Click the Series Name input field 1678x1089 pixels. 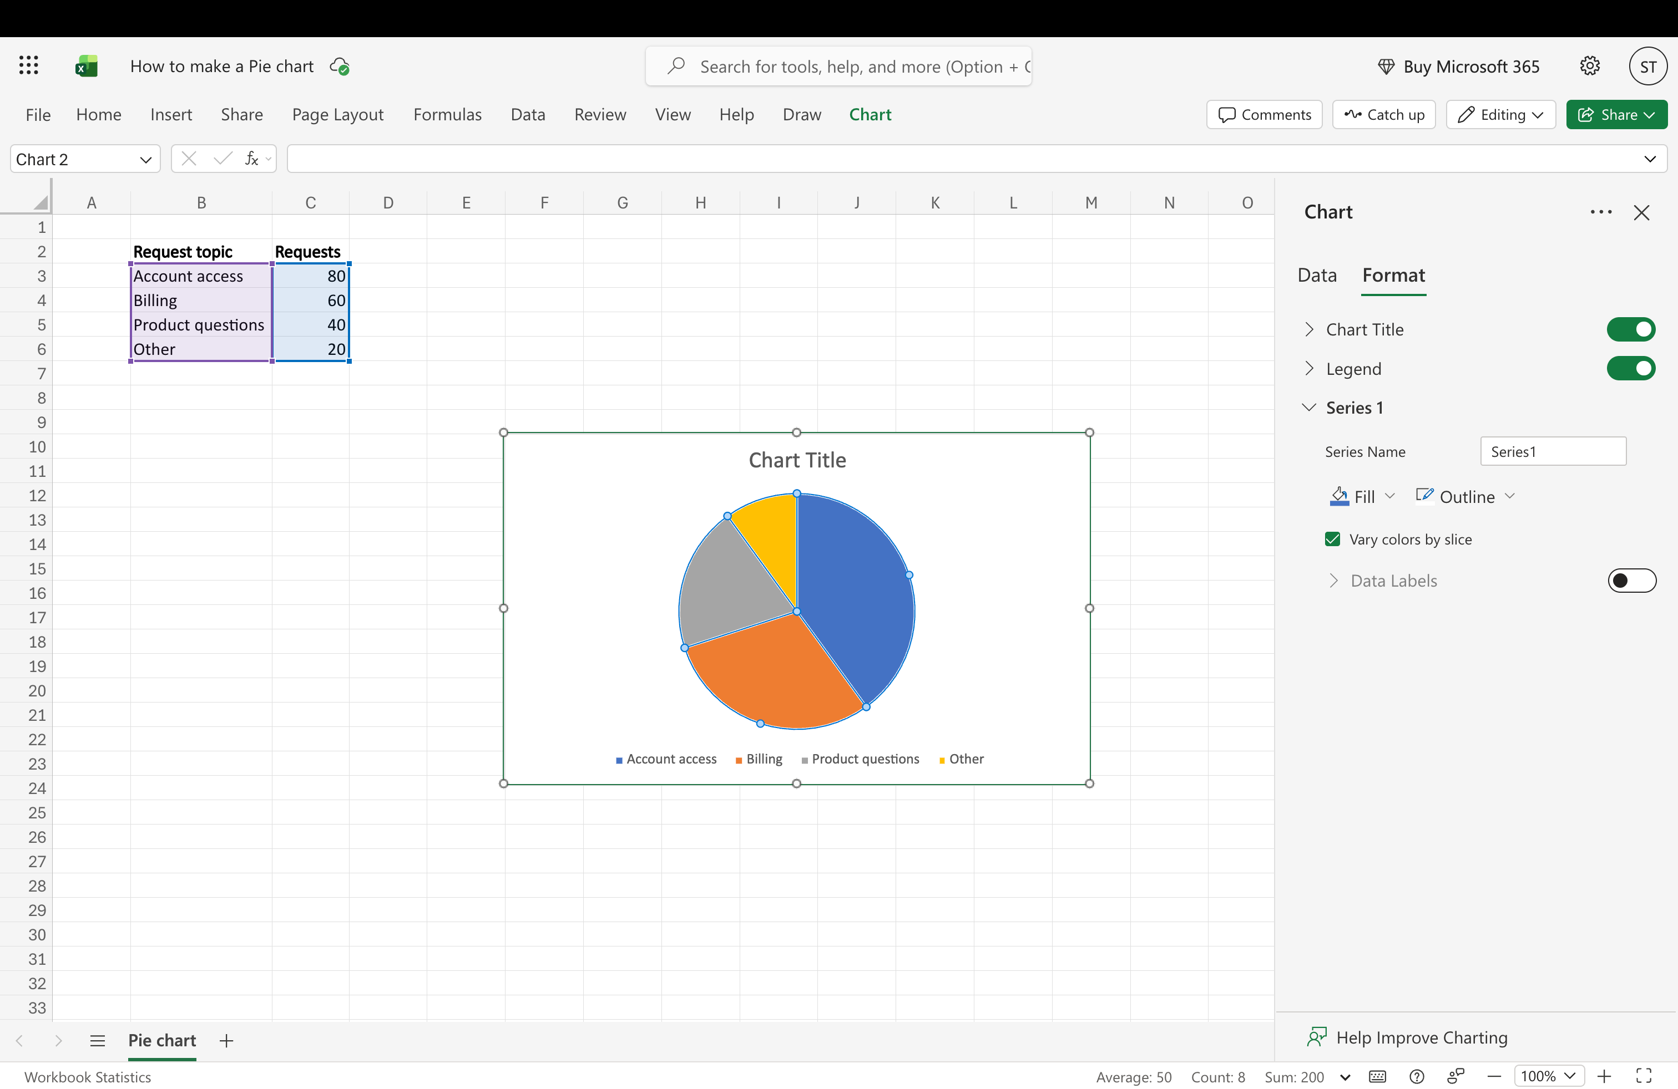coord(1553,451)
